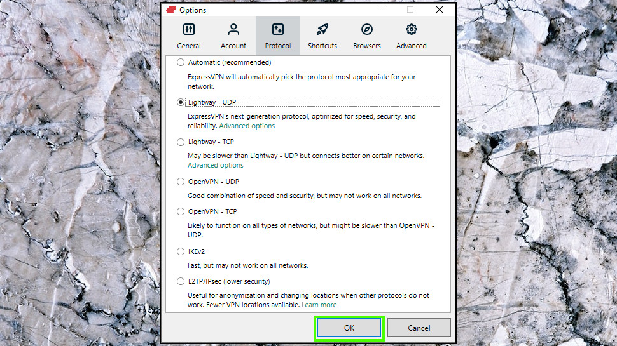The image size is (617, 346).
Task: Open the Browsers compass icon
Action: 367,29
